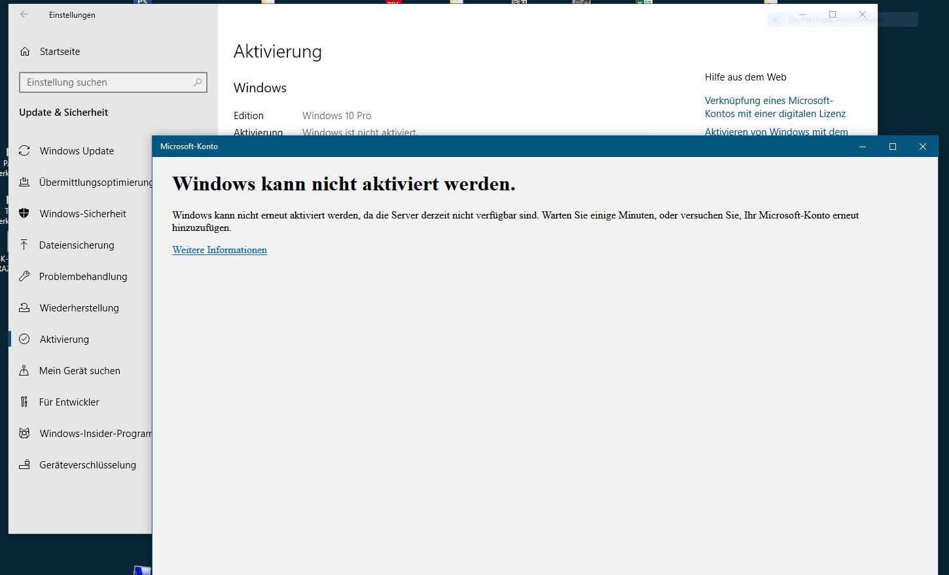Click the upload arrow icon for Dateiensicherung
The height and width of the screenshot is (575, 949).
pos(24,245)
